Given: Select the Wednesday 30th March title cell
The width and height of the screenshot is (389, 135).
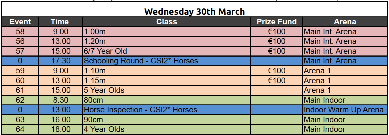Looking at the screenshot, I should 194,11.
